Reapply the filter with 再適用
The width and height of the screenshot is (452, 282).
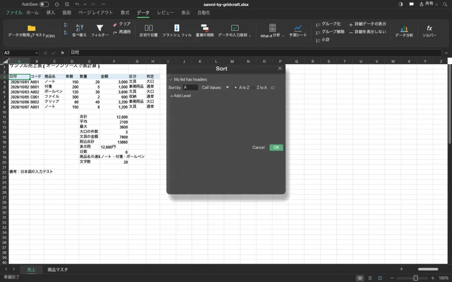click(122, 32)
